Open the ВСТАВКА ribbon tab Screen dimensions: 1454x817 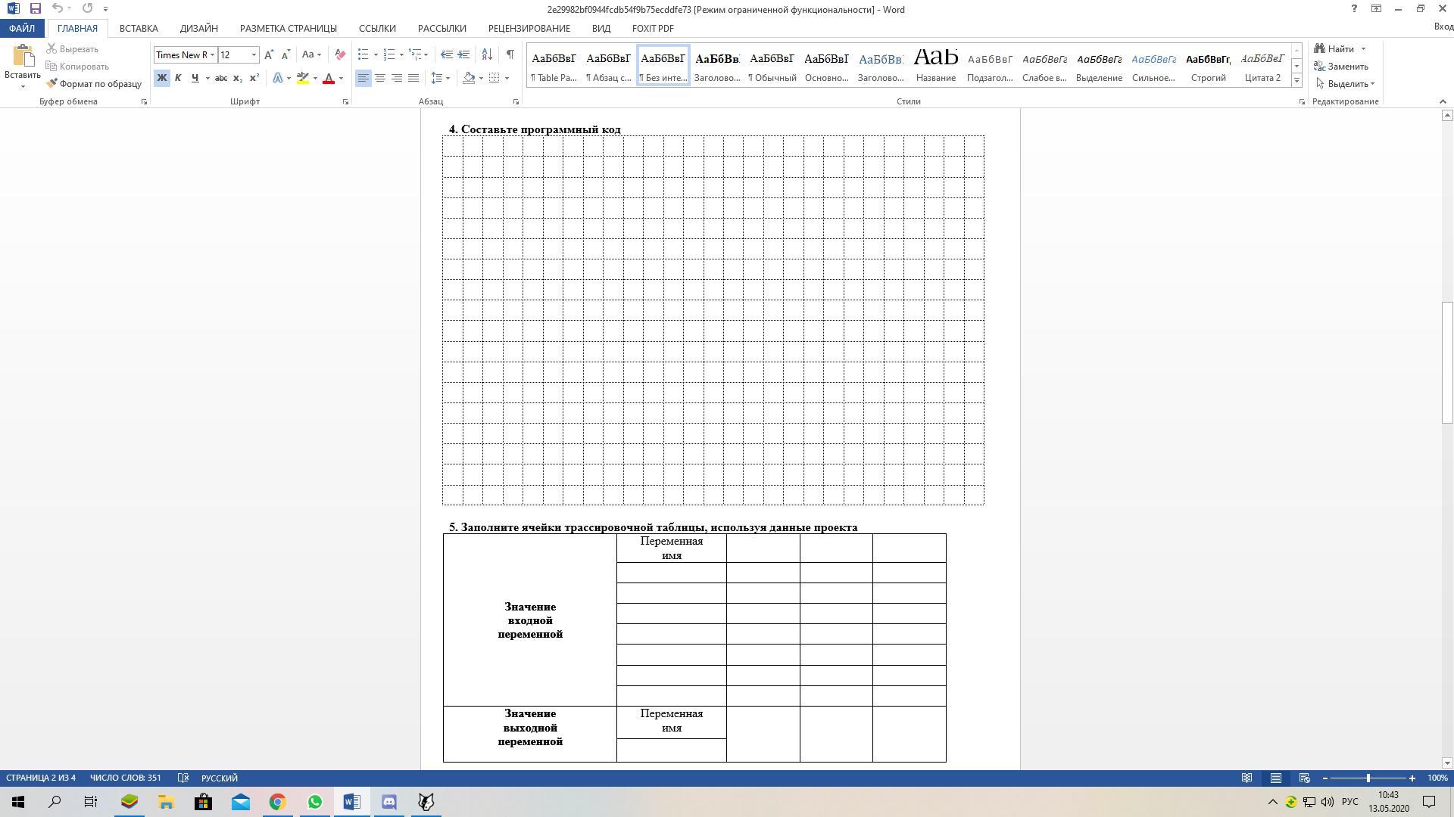click(139, 28)
